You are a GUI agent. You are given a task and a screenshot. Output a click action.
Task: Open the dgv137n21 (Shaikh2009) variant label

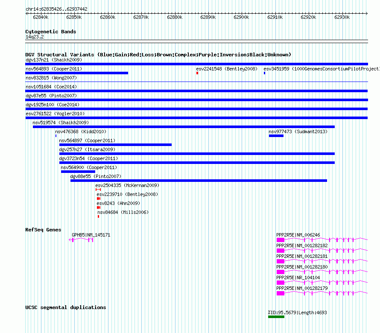click(x=54, y=60)
